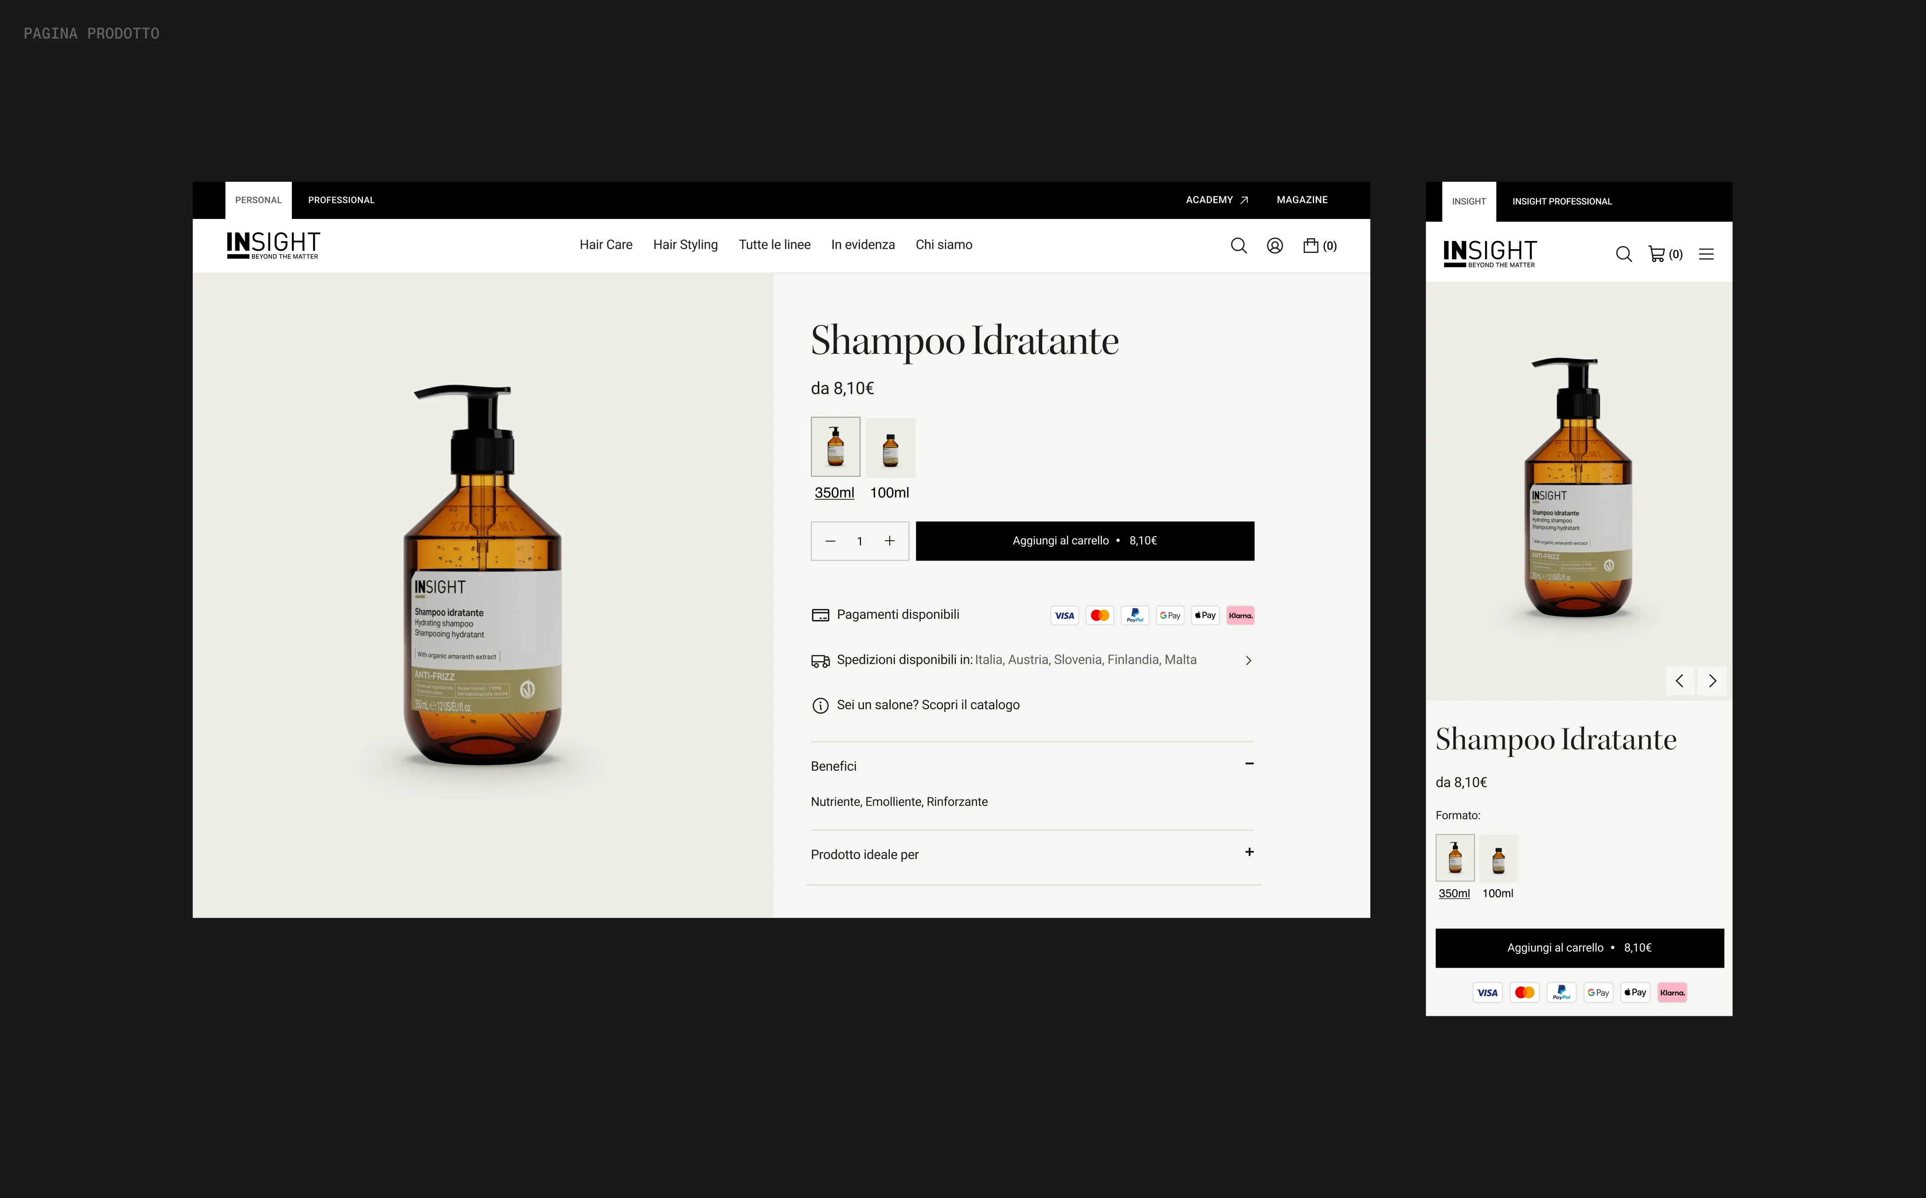Image resolution: width=1926 pixels, height=1198 pixels.
Task: Switch to INSIGHT tab in mobile view
Action: pyautogui.click(x=1469, y=202)
